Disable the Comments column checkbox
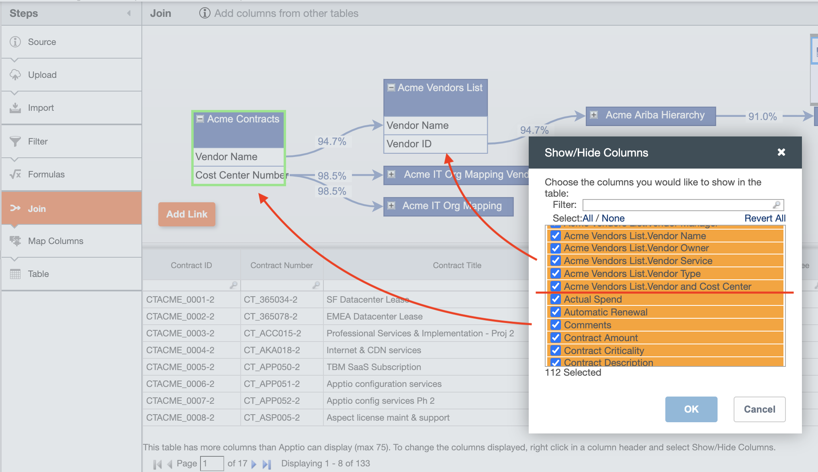The height and width of the screenshot is (472, 818). [555, 325]
